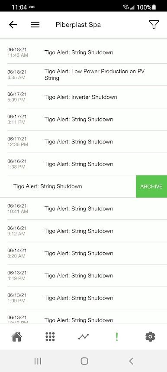Tap the back arrow in the header

pyautogui.click(x=13, y=25)
